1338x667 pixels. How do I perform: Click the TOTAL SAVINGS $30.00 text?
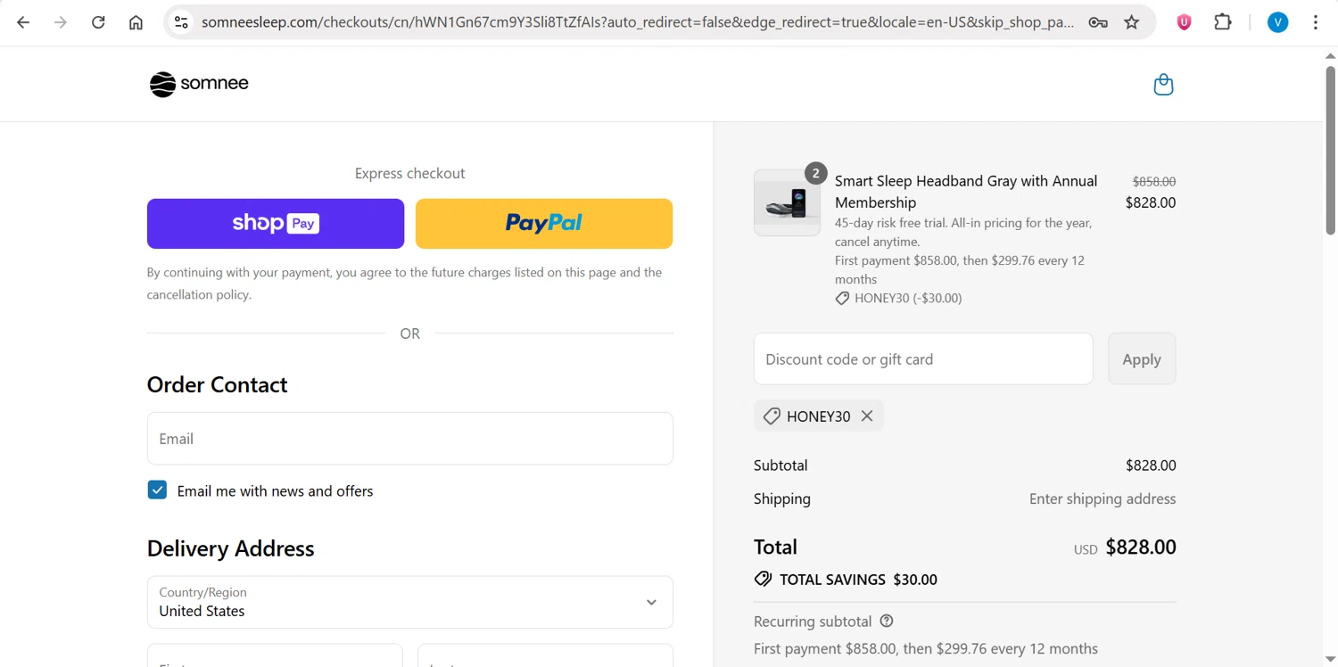858,580
